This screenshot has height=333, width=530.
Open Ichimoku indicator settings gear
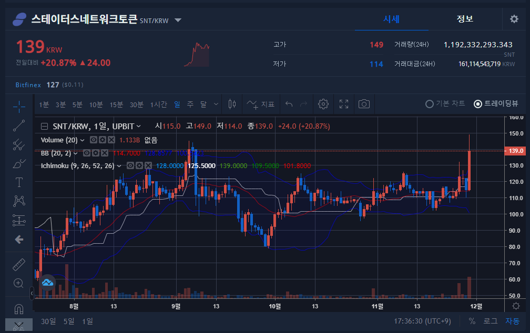tap(139, 165)
